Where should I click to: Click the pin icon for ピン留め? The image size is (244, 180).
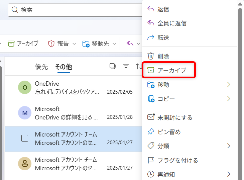point(151,132)
